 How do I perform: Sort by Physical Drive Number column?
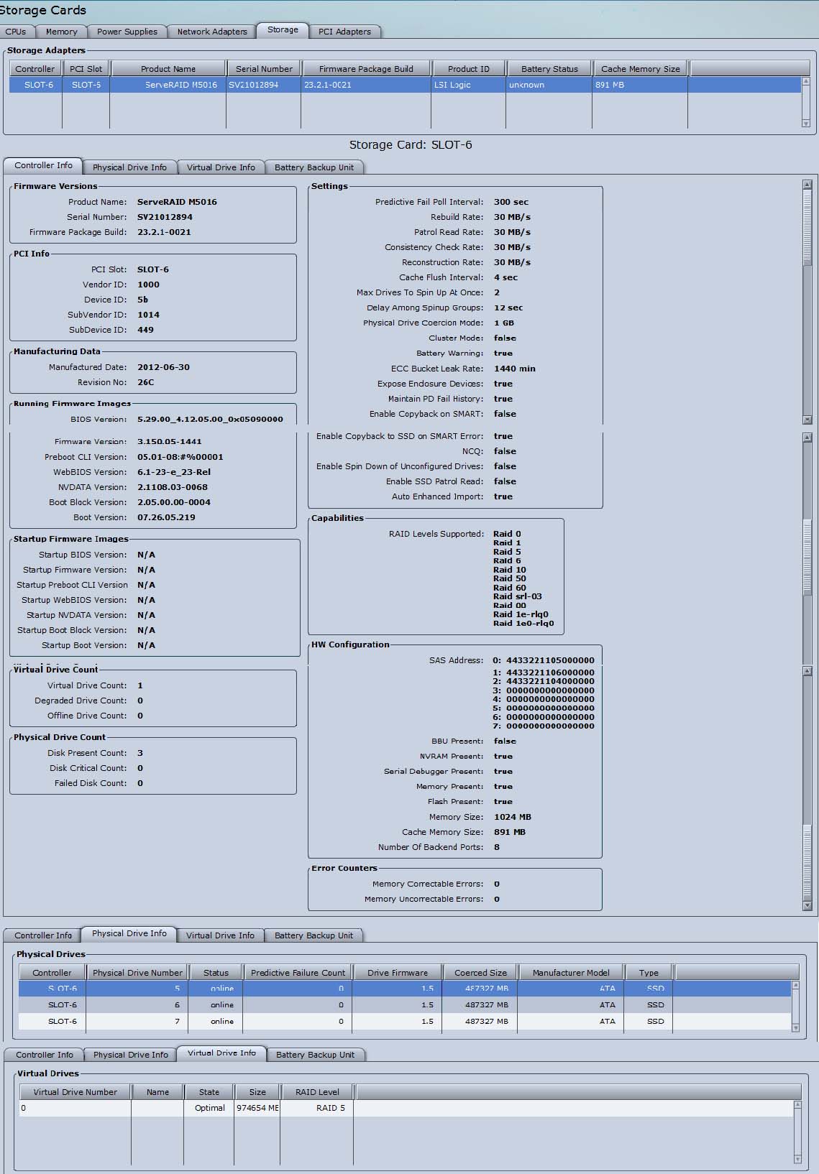click(x=137, y=973)
